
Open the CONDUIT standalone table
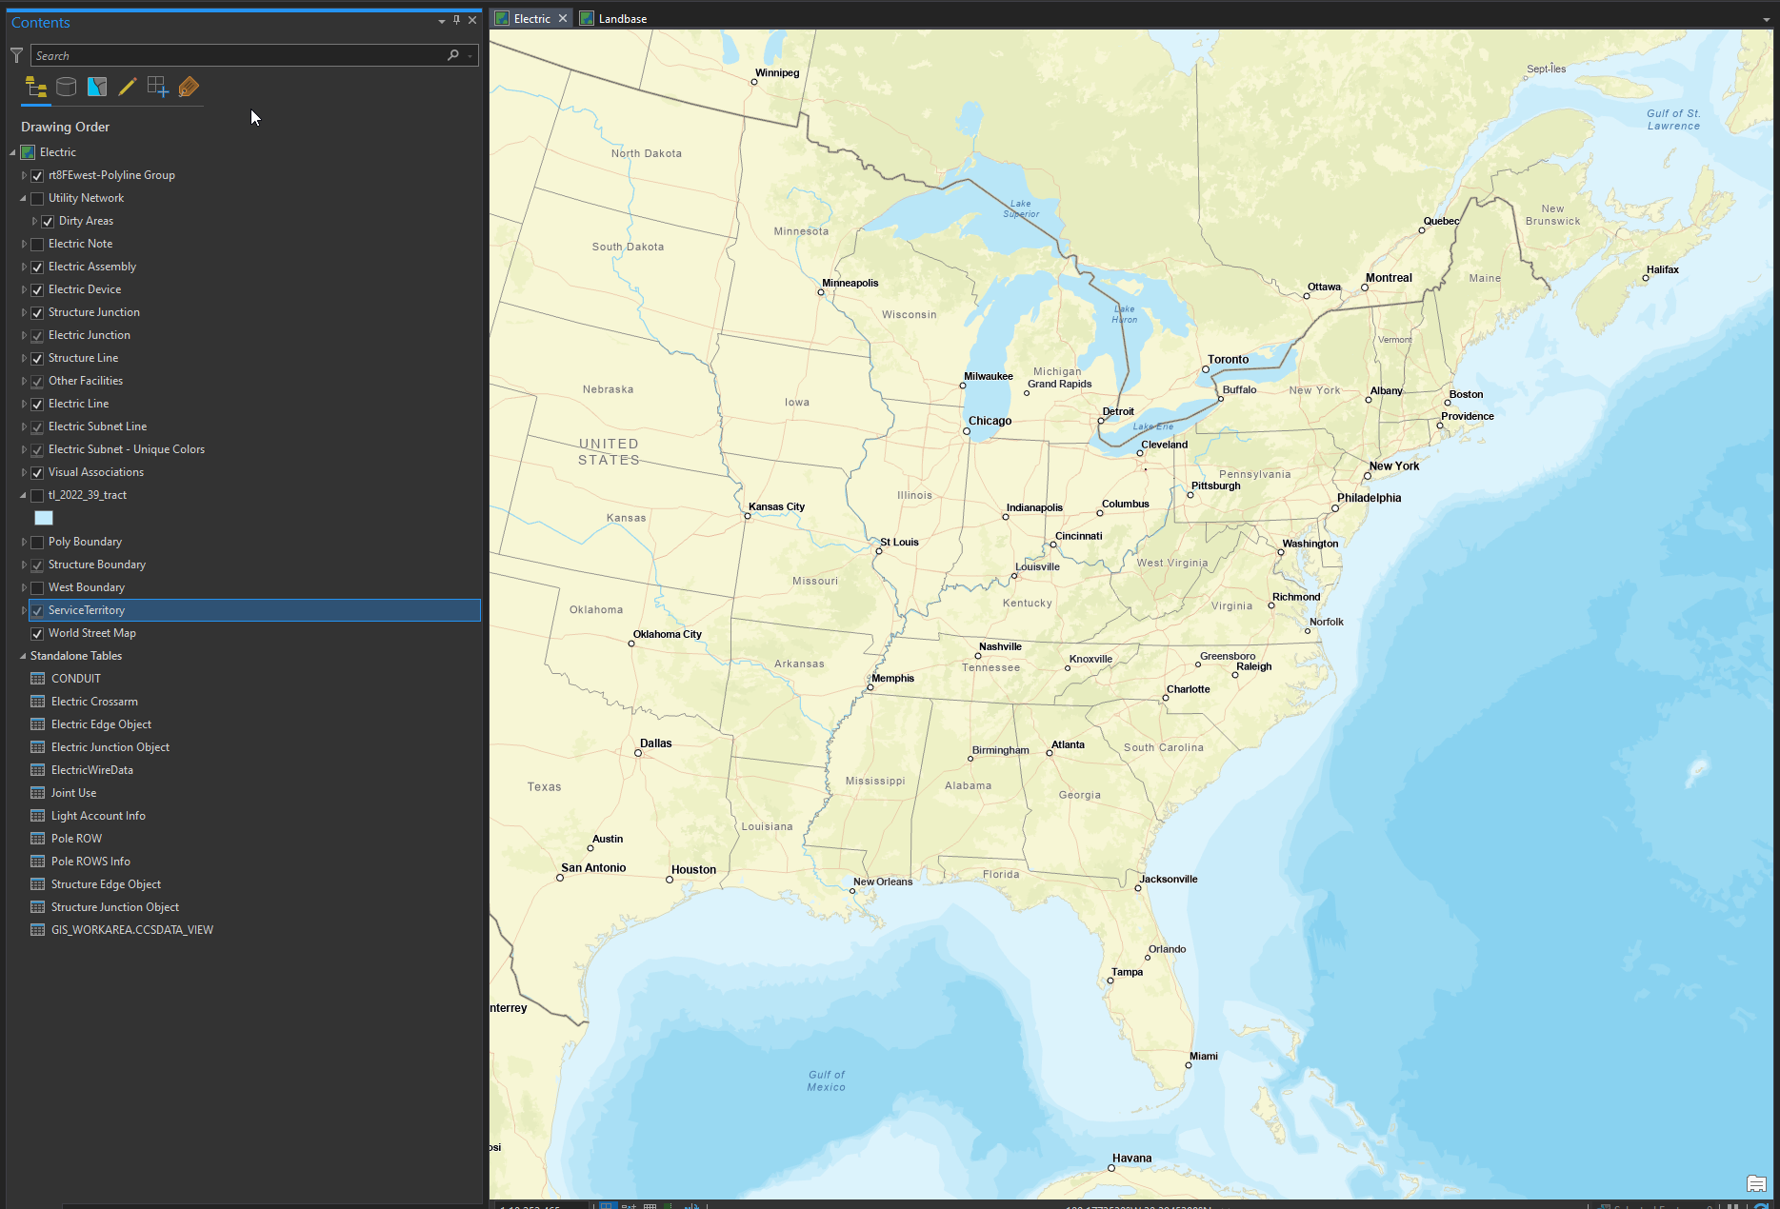[x=75, y=678]
